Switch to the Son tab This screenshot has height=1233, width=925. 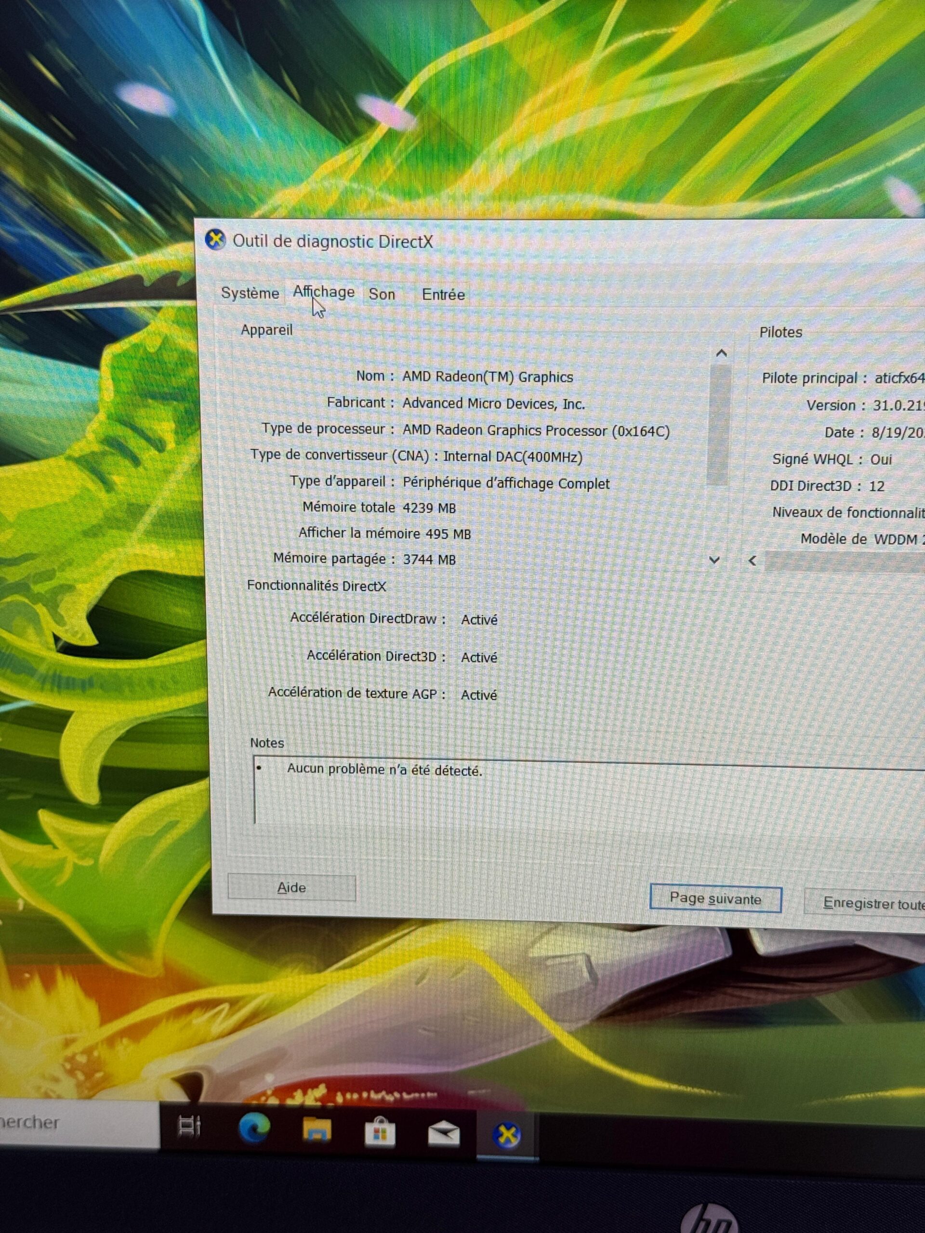coord(382,294)
